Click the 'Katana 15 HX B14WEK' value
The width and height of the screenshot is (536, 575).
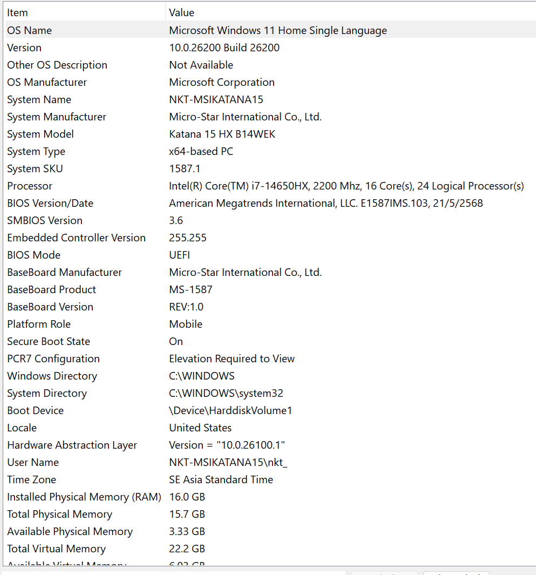[222, 134]
